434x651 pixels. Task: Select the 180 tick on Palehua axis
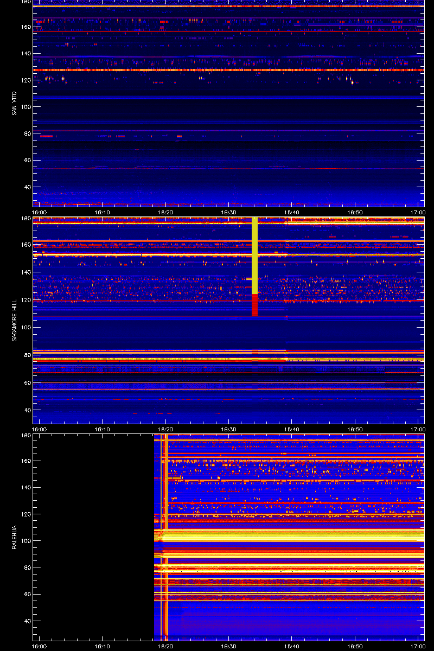click(25, 436)
